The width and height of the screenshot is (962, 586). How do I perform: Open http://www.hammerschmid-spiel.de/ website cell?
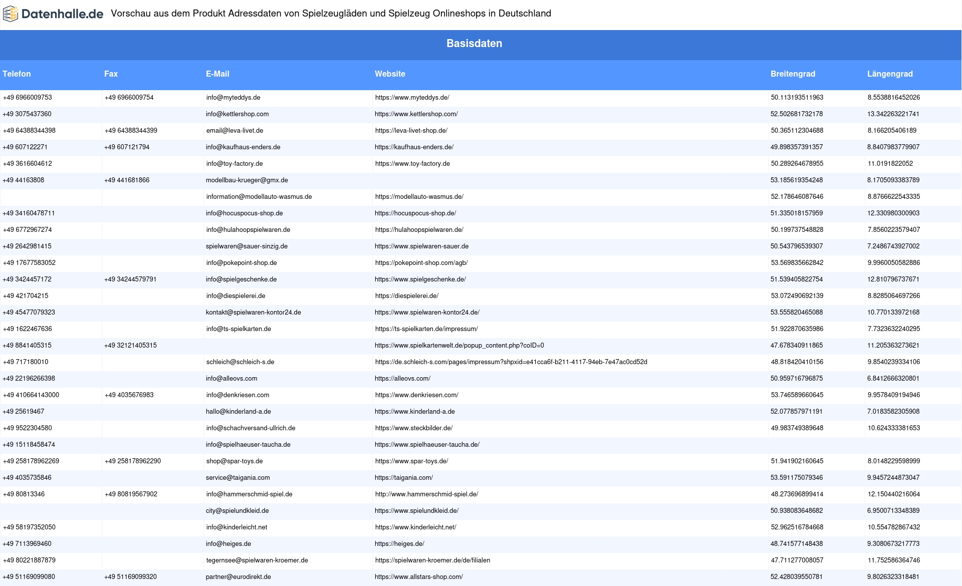427,494
